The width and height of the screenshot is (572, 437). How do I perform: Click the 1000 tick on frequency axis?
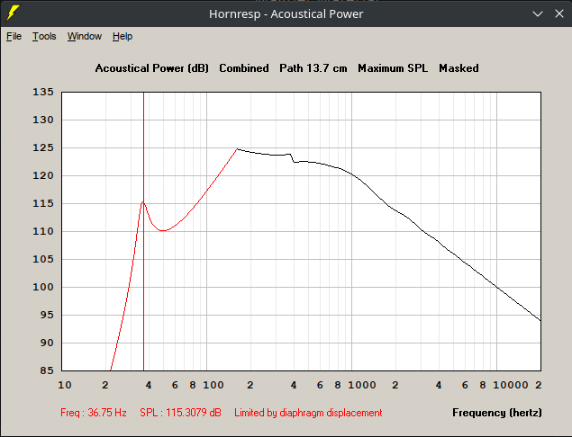click(361, 385)
